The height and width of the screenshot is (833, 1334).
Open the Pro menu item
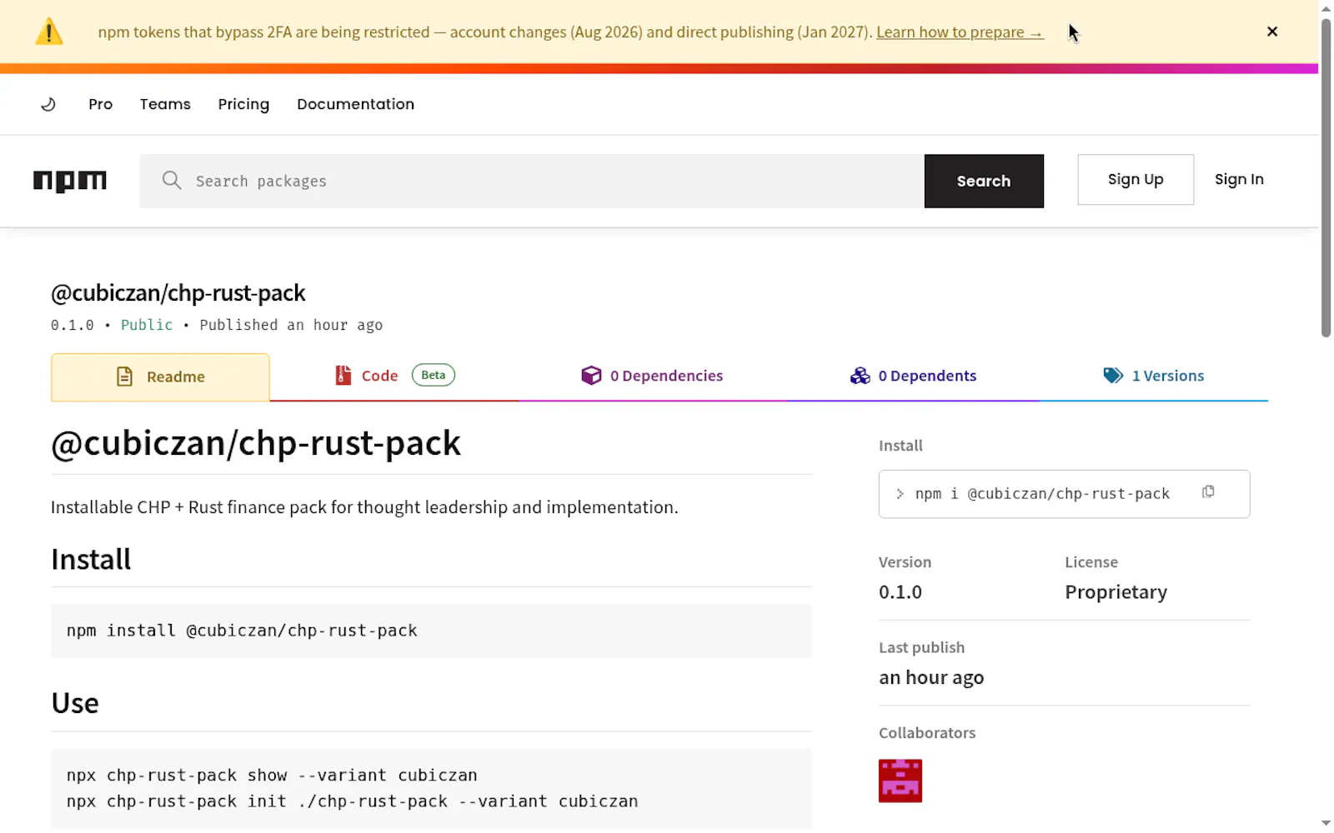click(100, 104)
